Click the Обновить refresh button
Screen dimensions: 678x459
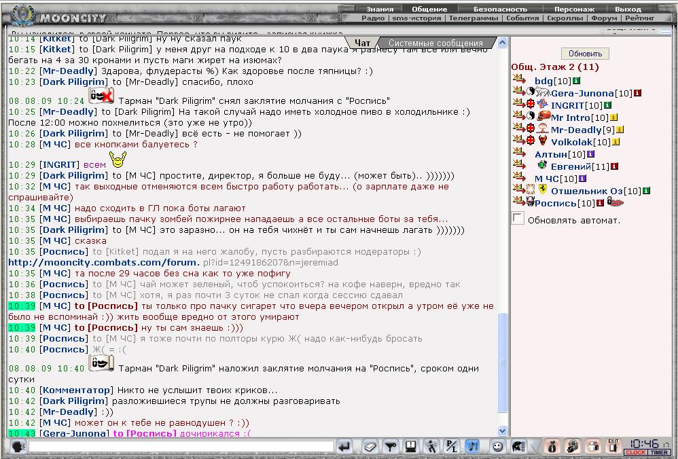(x=585, y=54)
